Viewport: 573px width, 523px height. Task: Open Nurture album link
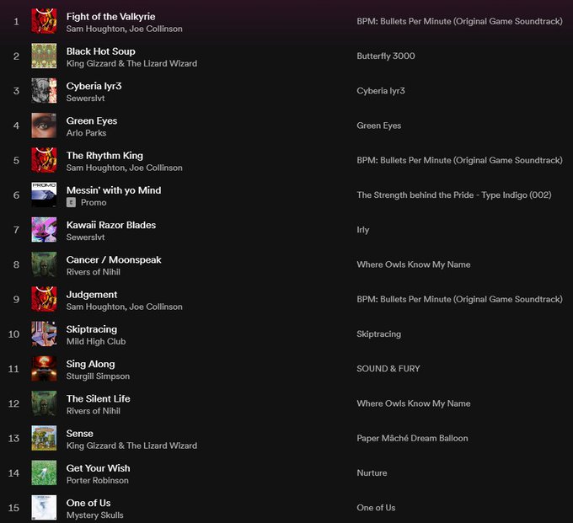tap(372, 472)
